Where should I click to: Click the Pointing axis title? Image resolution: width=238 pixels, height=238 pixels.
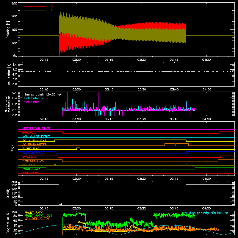8,29
